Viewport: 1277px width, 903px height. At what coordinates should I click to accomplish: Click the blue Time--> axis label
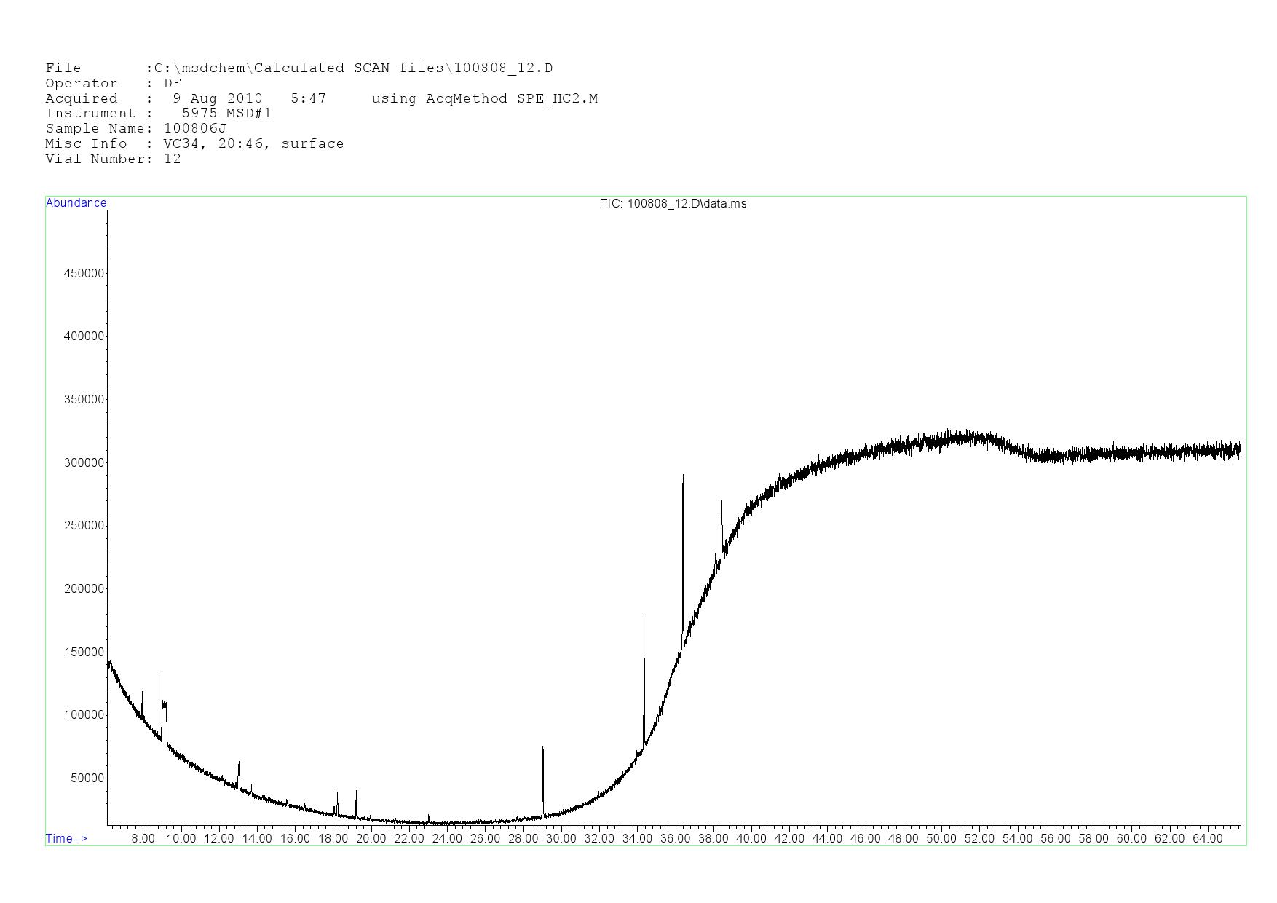click(x=66, y=838)
